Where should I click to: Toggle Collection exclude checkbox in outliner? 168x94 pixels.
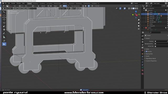166,10
